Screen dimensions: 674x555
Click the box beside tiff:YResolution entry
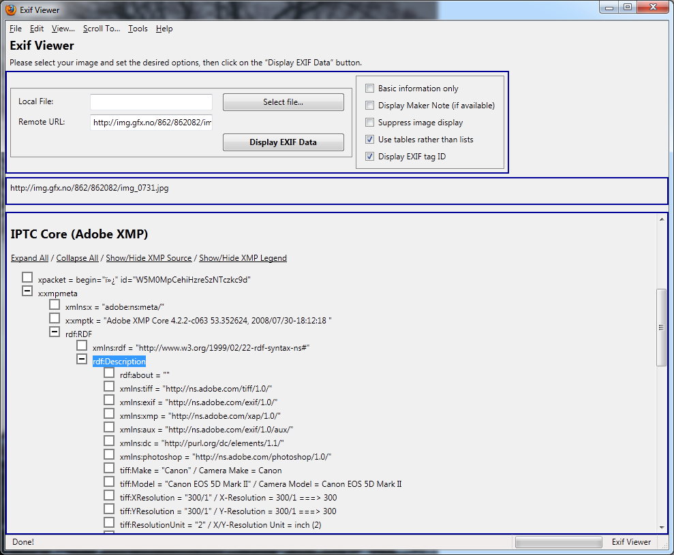(109, 509)
